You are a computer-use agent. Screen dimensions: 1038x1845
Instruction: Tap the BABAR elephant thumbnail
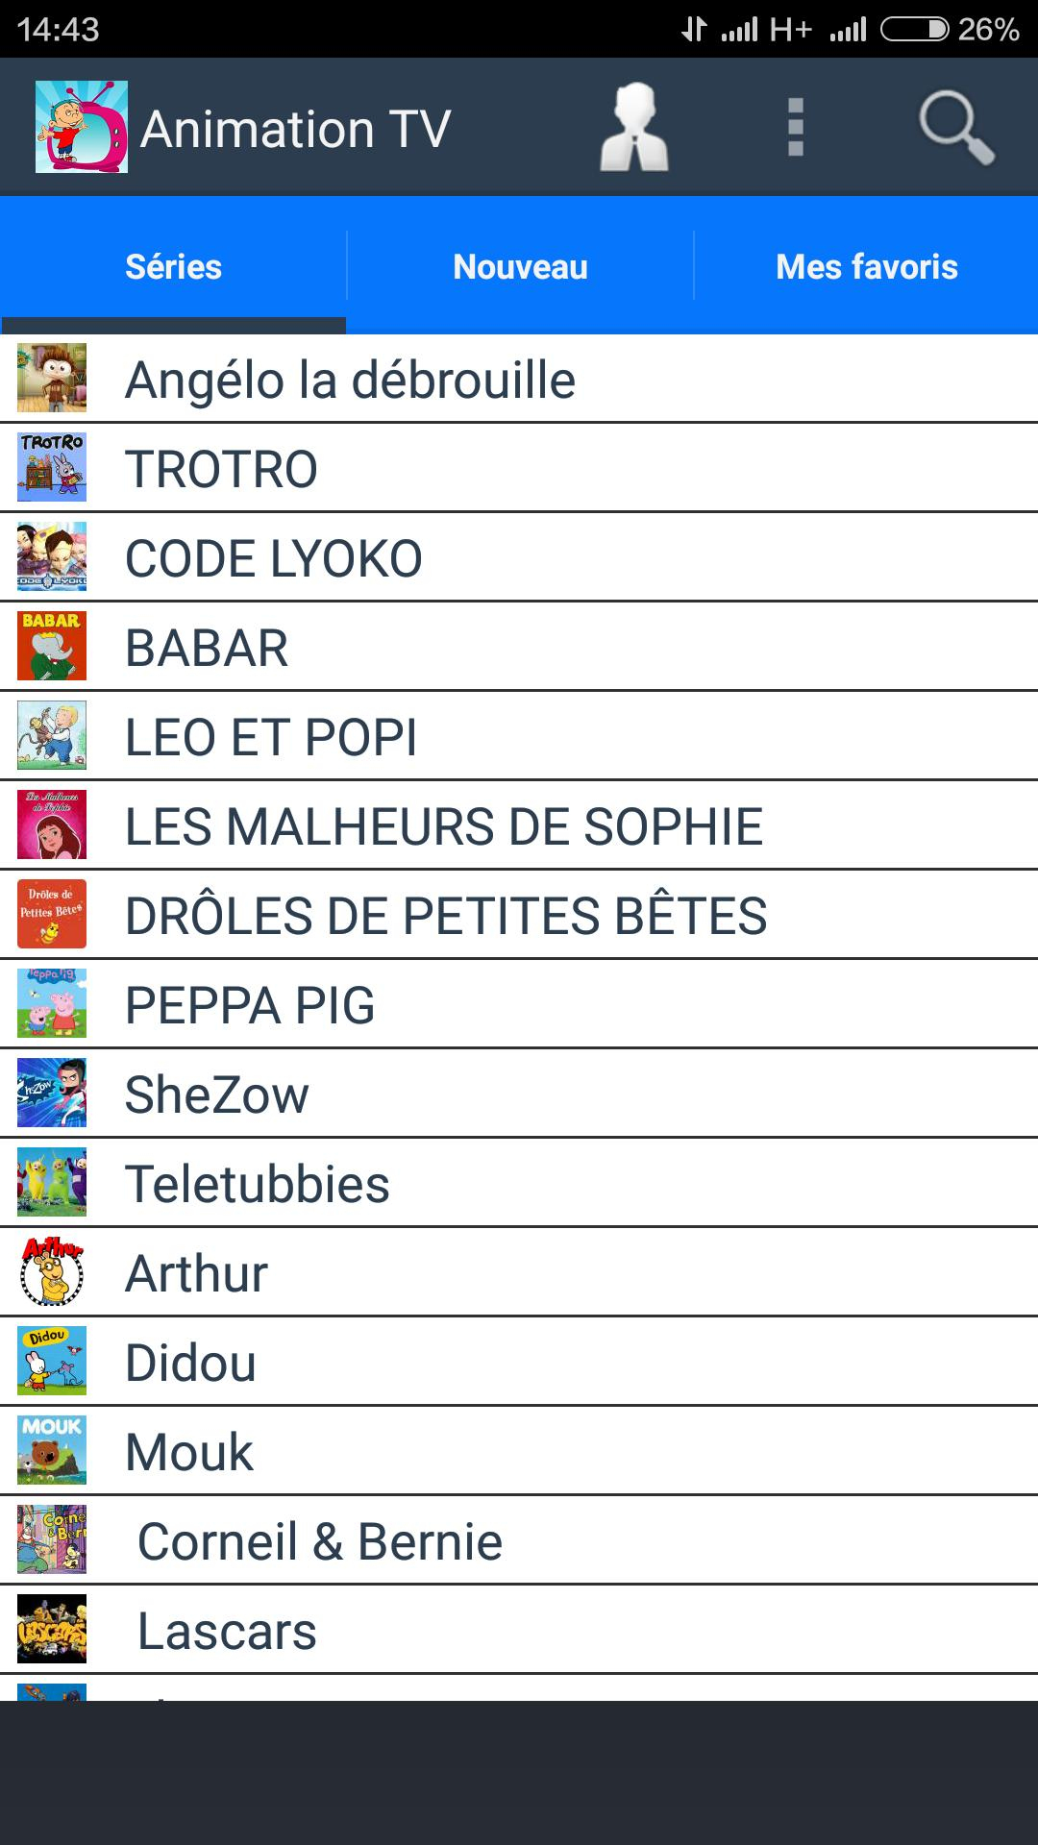[52, 646]
